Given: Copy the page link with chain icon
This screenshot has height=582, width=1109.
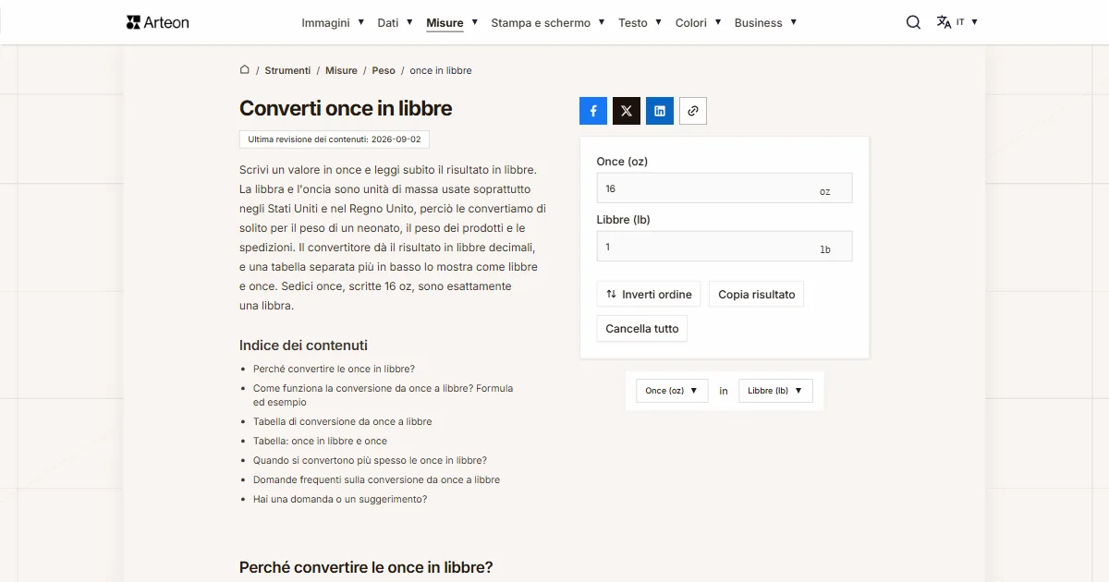Looking at the screenshot, I should (x=693, y=111).
